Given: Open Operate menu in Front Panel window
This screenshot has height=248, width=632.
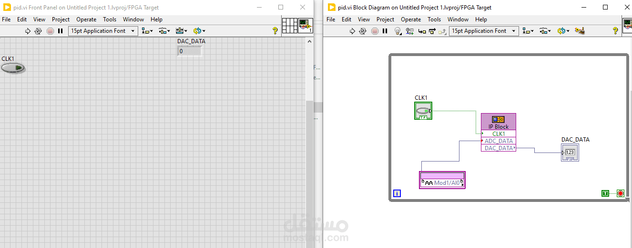Looking at the screenshot, I should 86,19.
